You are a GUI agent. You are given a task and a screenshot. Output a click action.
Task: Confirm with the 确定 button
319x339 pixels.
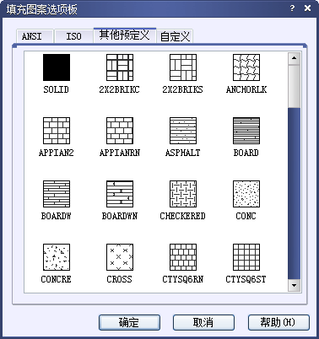[x=129, y=322]
